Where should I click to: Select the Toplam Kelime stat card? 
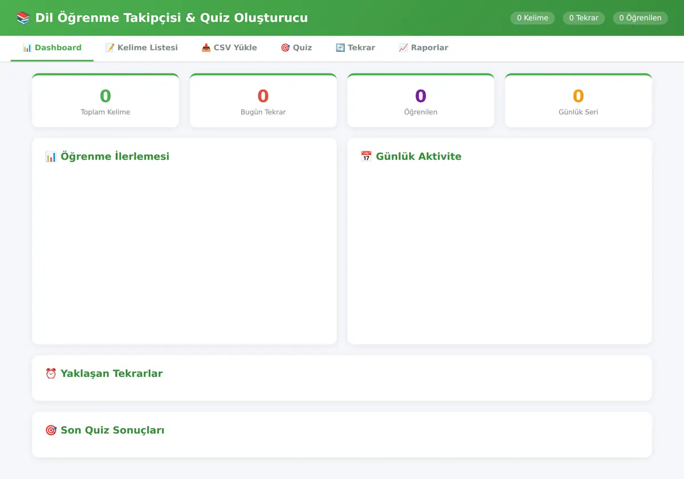(105, 100)
